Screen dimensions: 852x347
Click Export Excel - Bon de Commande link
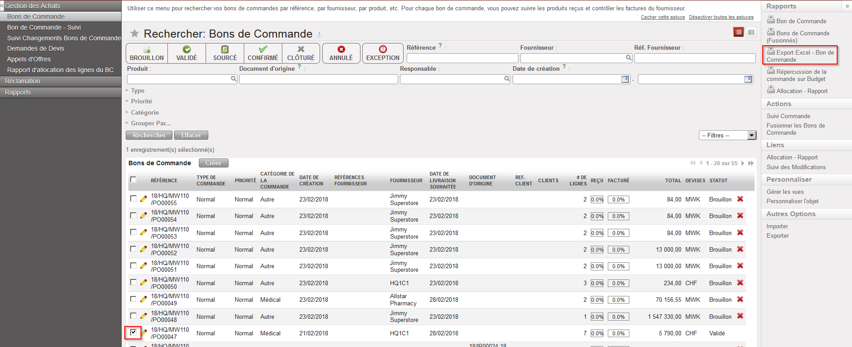pyautogui.click(x=800, y=56)
